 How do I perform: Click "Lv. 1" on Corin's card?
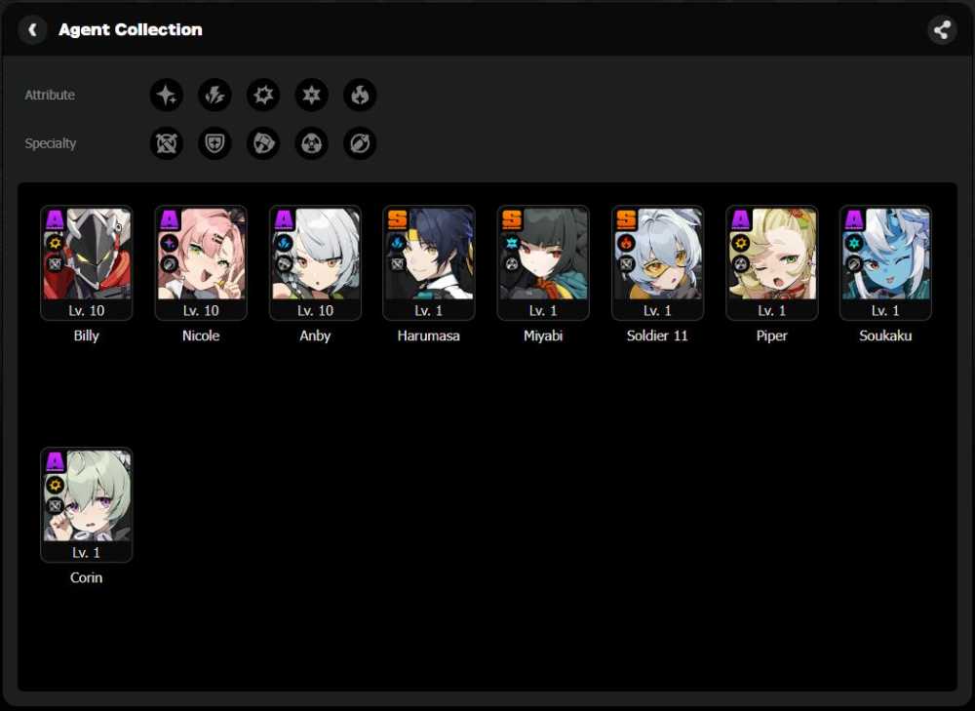pos(87,552)
